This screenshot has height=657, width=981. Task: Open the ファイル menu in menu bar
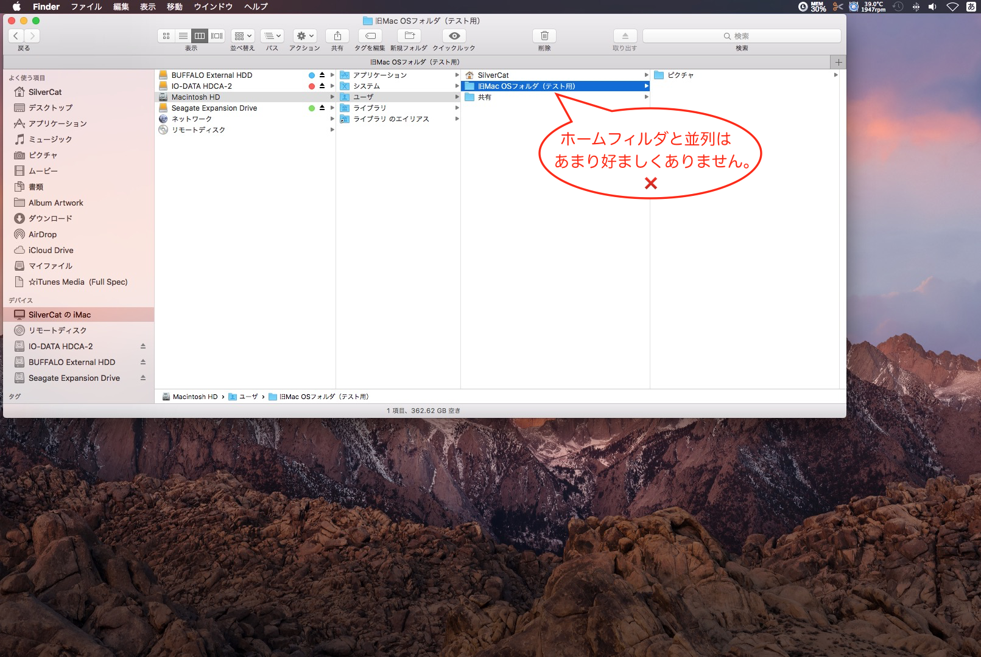tap(86, 7)
